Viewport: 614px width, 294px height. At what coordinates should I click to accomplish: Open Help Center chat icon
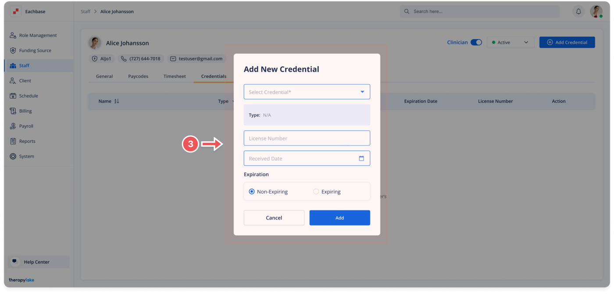tap(14, 262)
